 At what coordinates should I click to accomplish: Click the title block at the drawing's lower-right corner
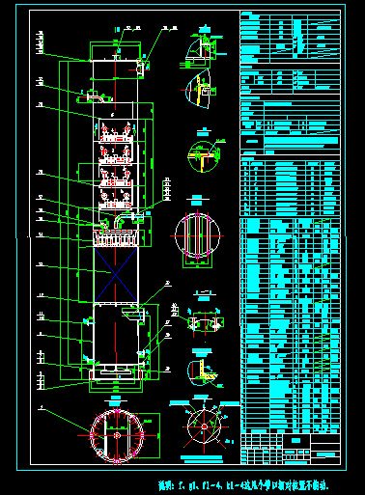click(291, 449)
